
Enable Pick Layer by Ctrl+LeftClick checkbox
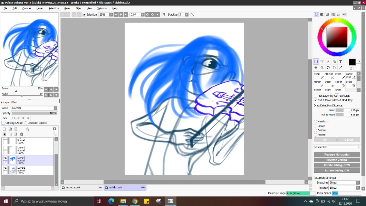point(316,96)
